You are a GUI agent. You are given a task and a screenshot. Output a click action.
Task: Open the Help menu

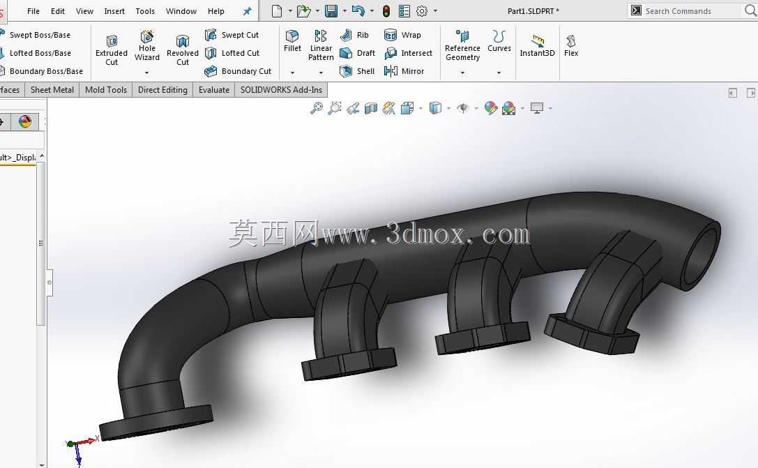pyautogui.click(x=216, y=11)
